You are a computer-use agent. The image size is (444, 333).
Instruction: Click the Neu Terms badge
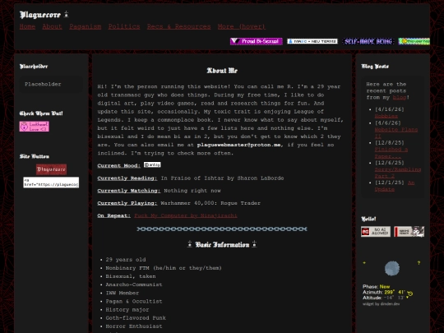(x=312, y=41)
